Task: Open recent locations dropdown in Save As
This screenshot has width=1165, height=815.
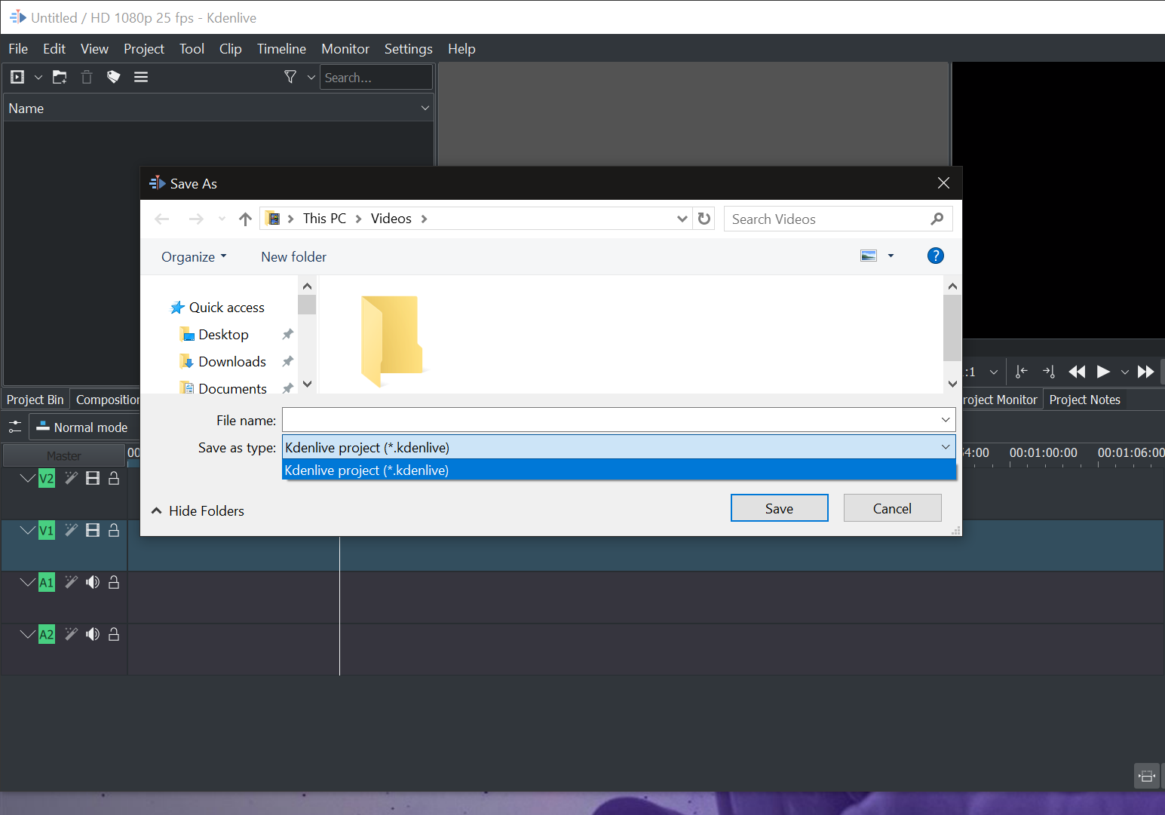Action: click(x=222, y=219)
